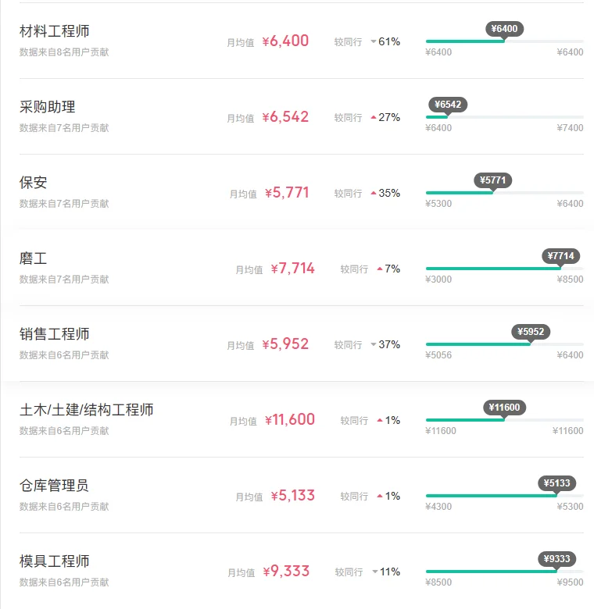Click the down arrow next to 11%

click(x=375, y=572)
